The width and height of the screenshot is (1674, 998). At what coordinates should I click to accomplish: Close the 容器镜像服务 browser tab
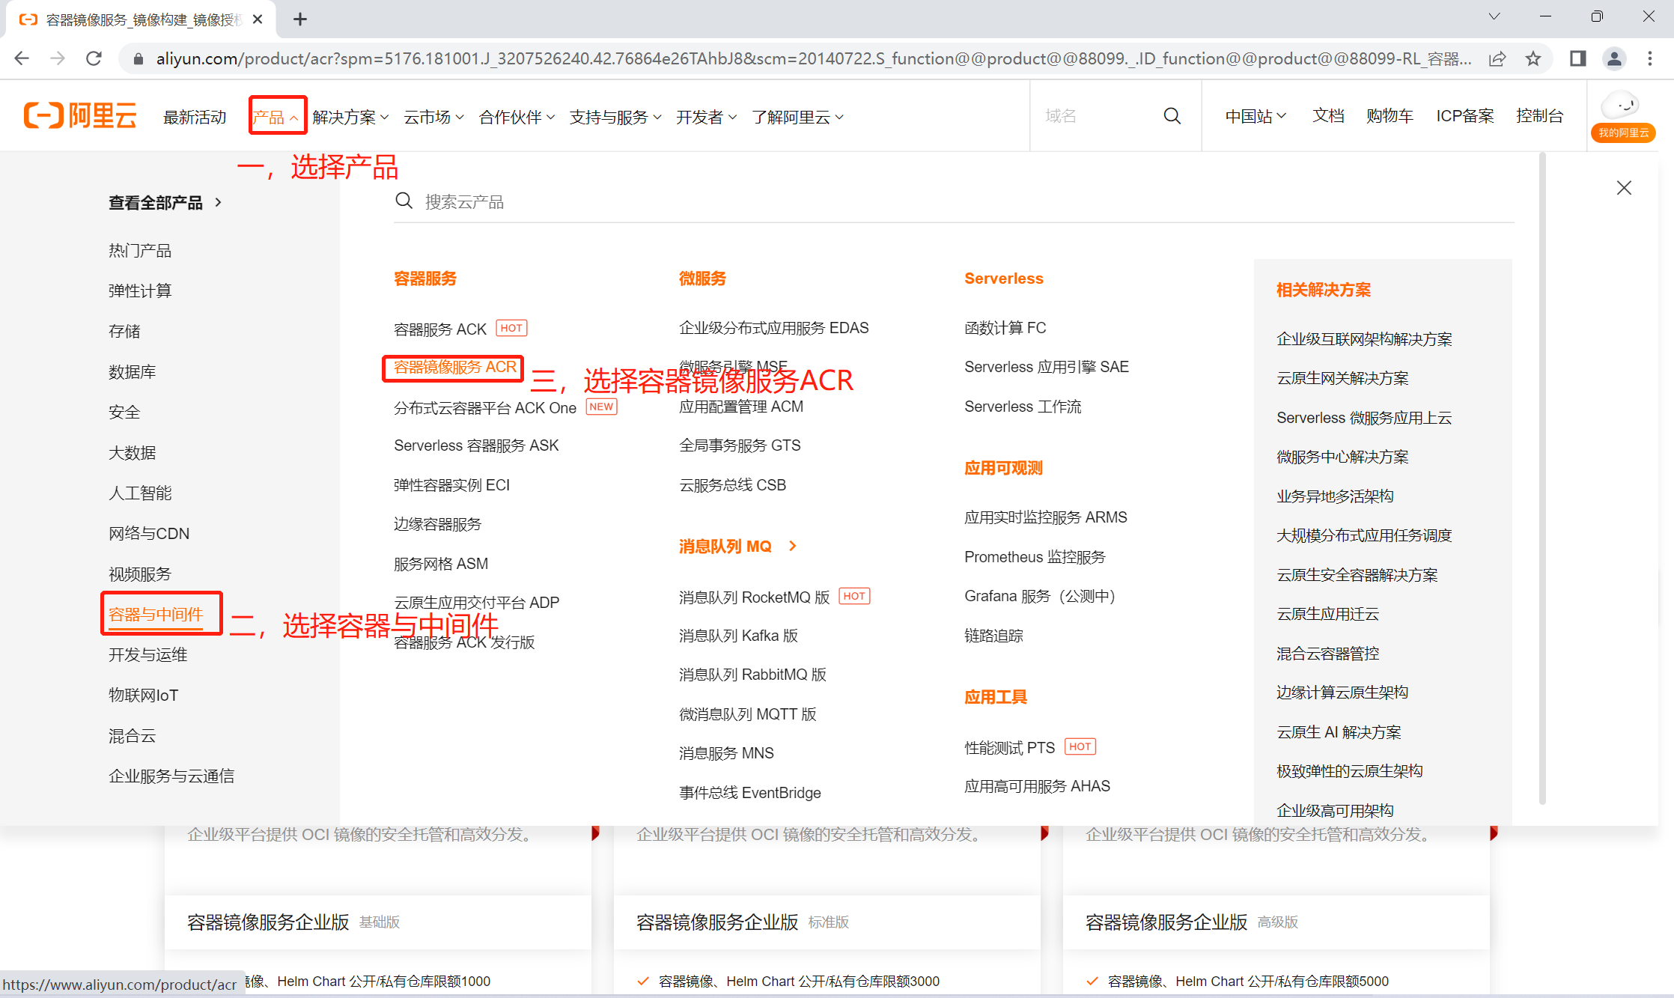[258, 19]
